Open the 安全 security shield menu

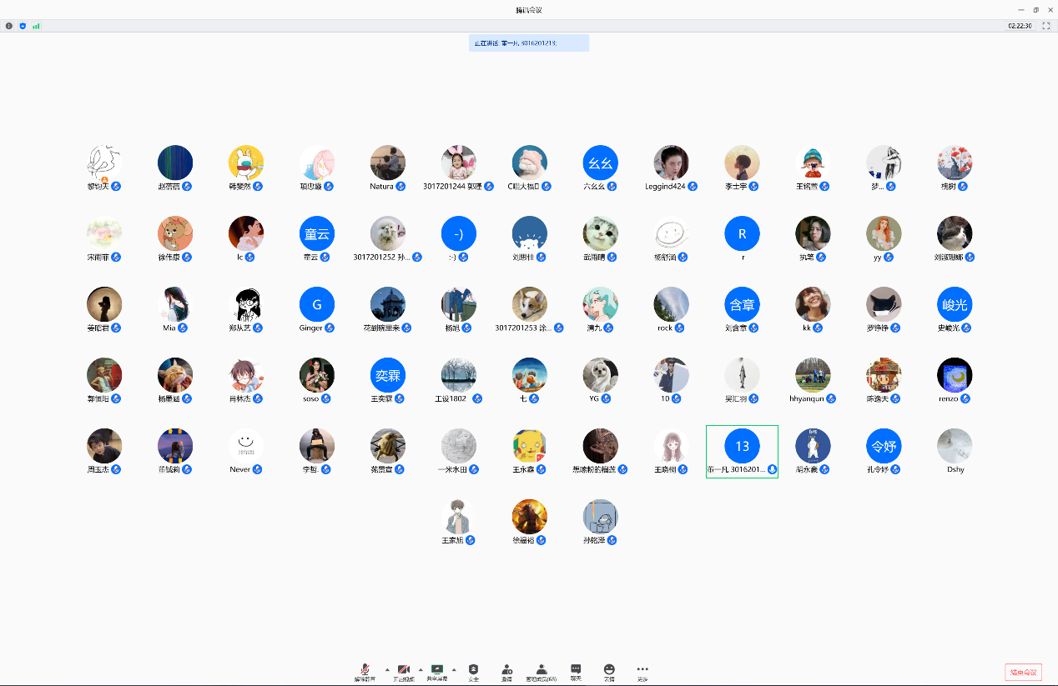coord(473,672)
